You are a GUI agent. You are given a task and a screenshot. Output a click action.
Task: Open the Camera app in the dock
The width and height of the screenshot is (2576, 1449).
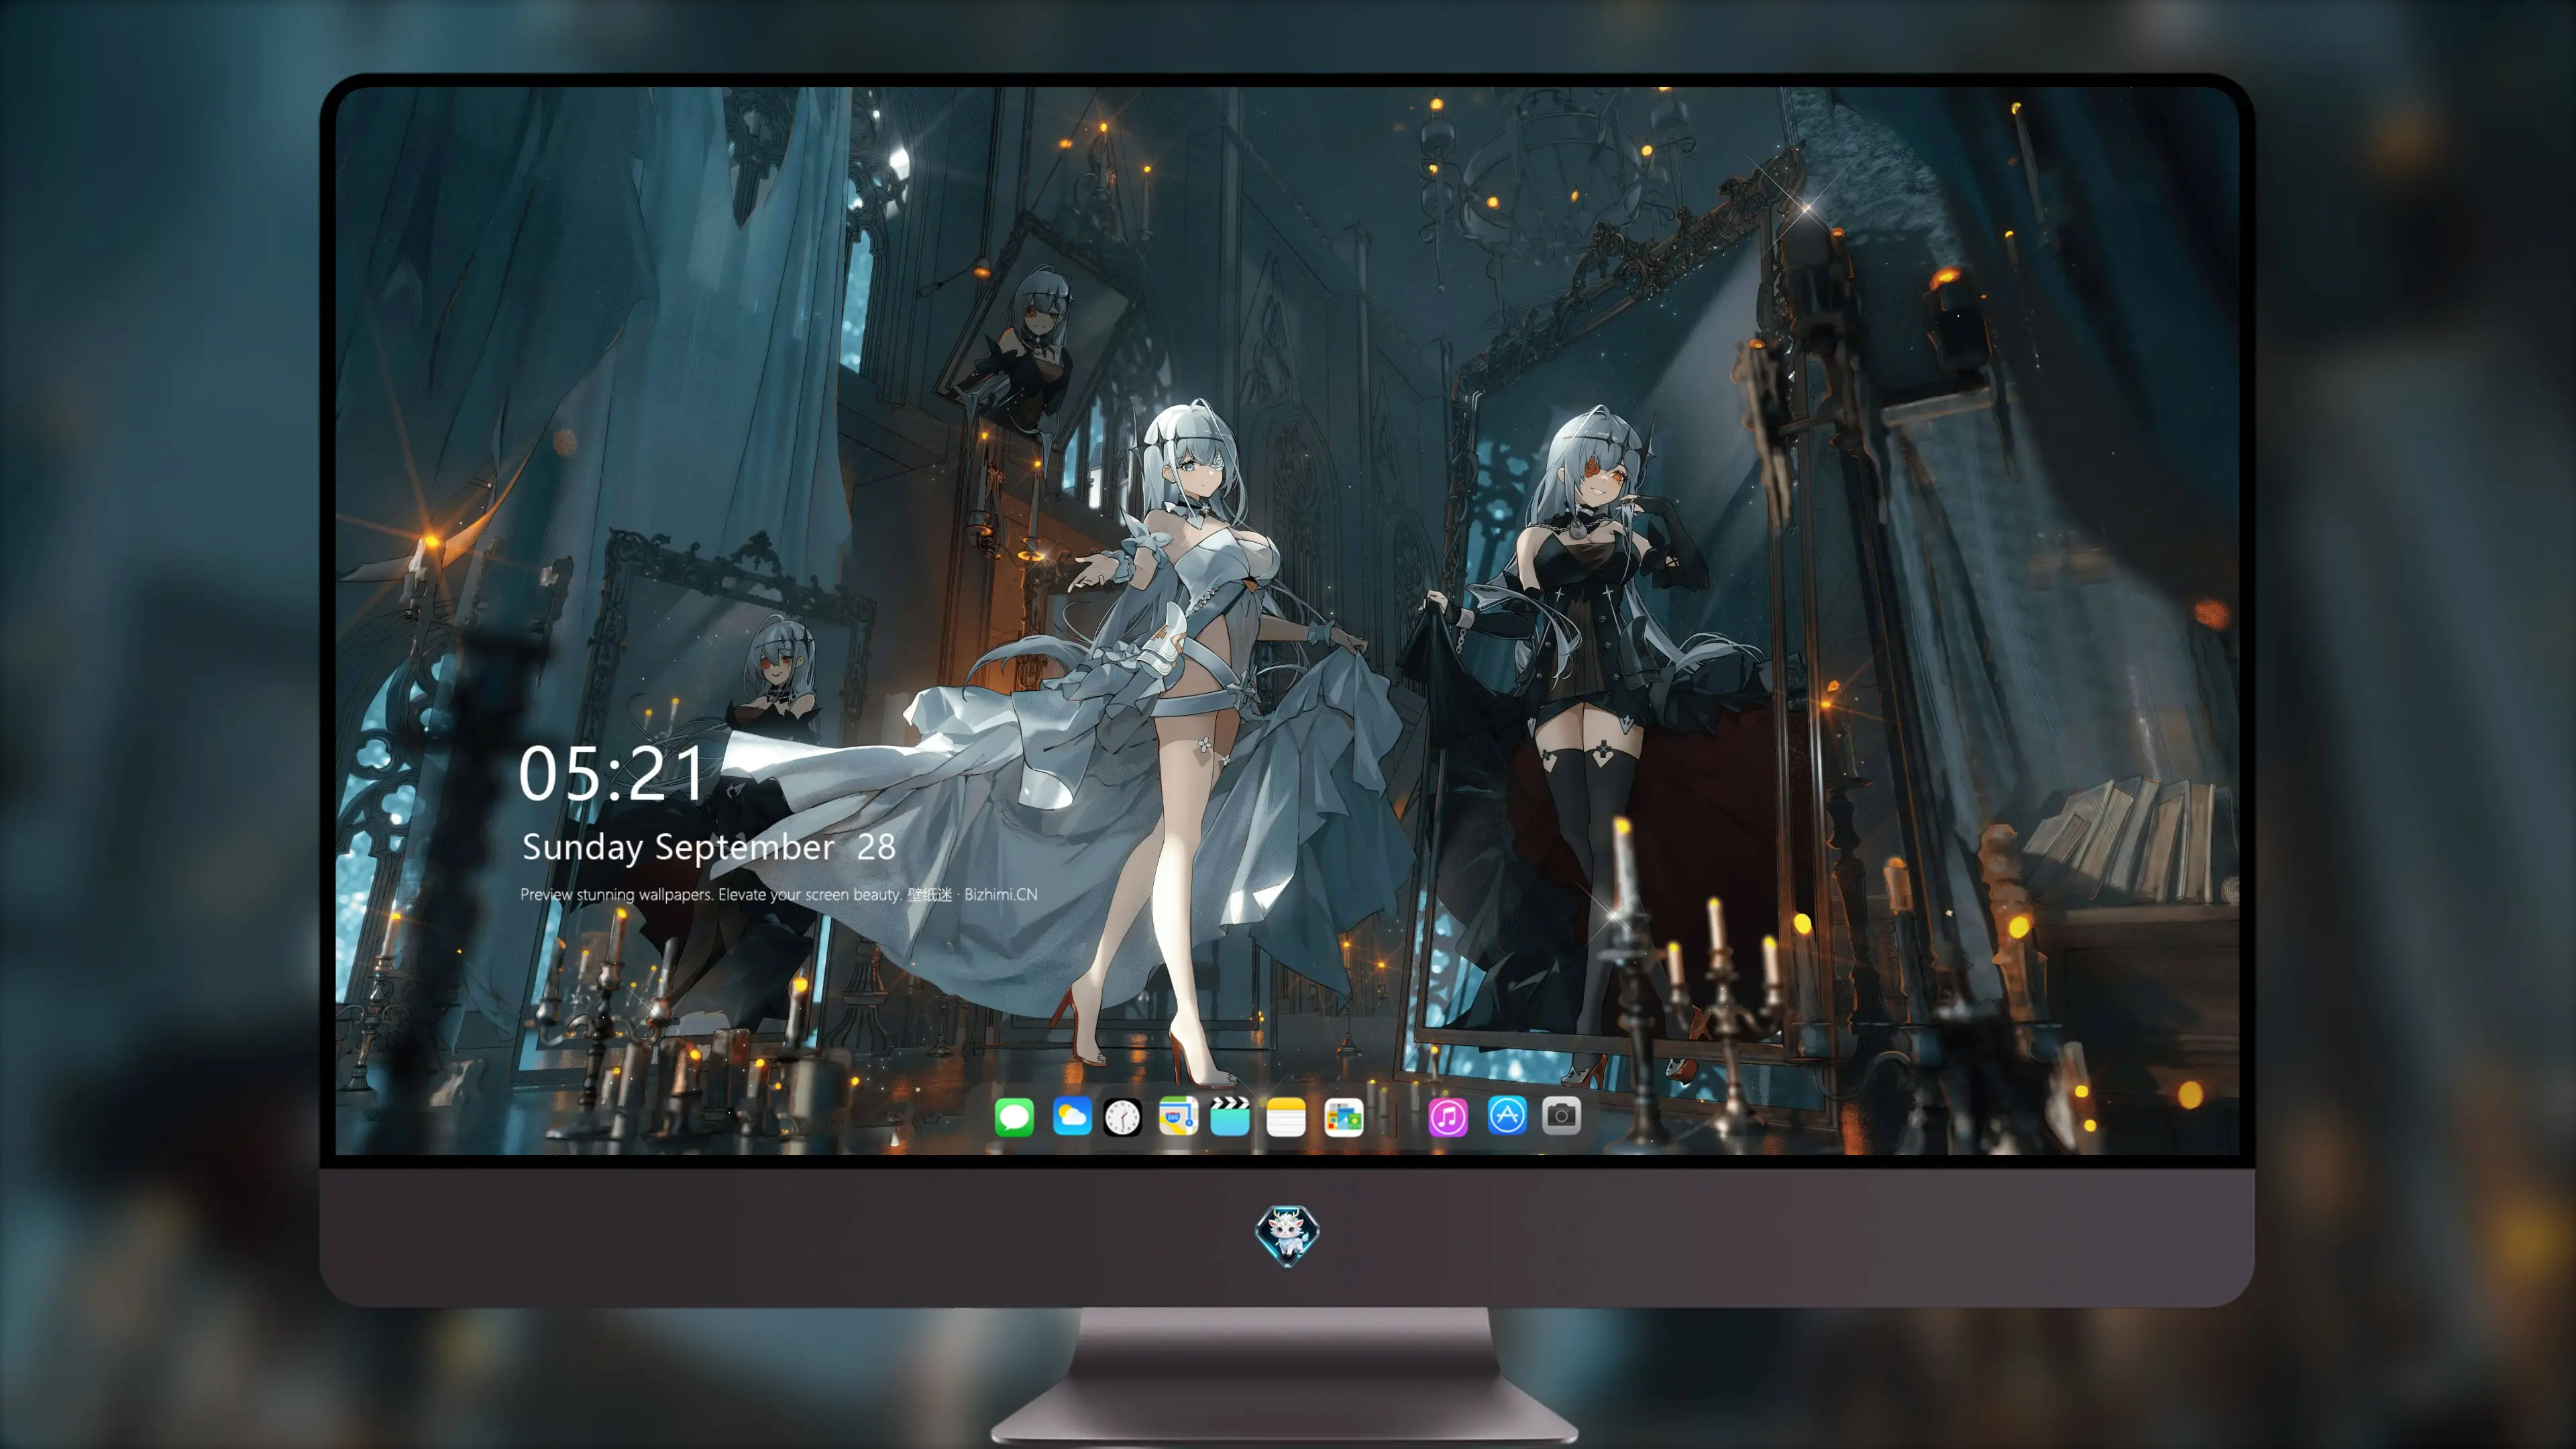(1561, 1116)
